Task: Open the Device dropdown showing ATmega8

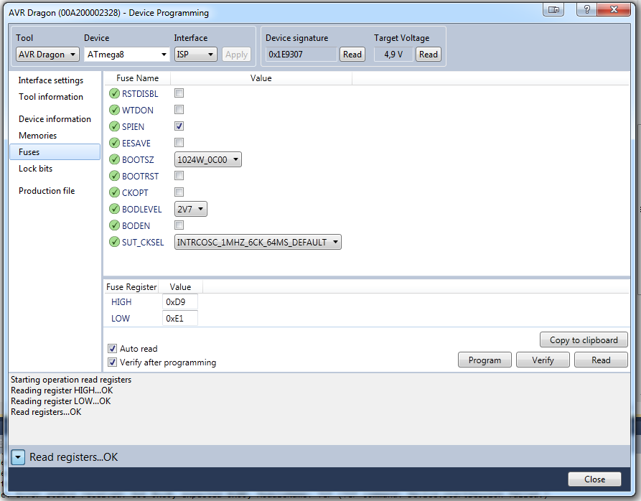Action: (126, 55)
